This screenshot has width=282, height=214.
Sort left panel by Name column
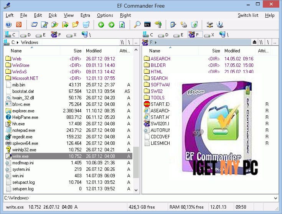31,51
